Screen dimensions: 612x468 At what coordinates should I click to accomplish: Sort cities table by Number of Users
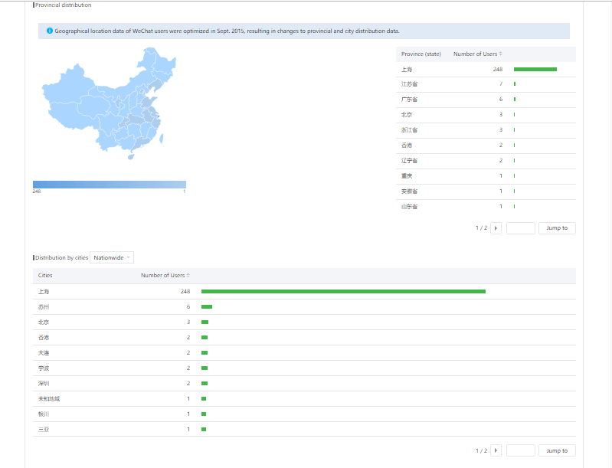click(x=188, y=276)
